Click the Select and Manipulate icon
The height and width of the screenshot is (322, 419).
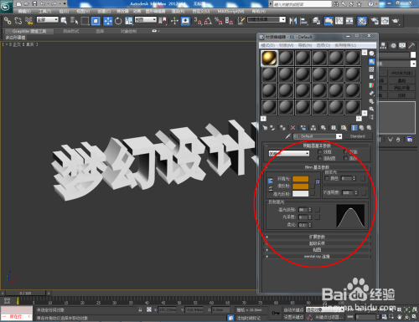(174, 21)
